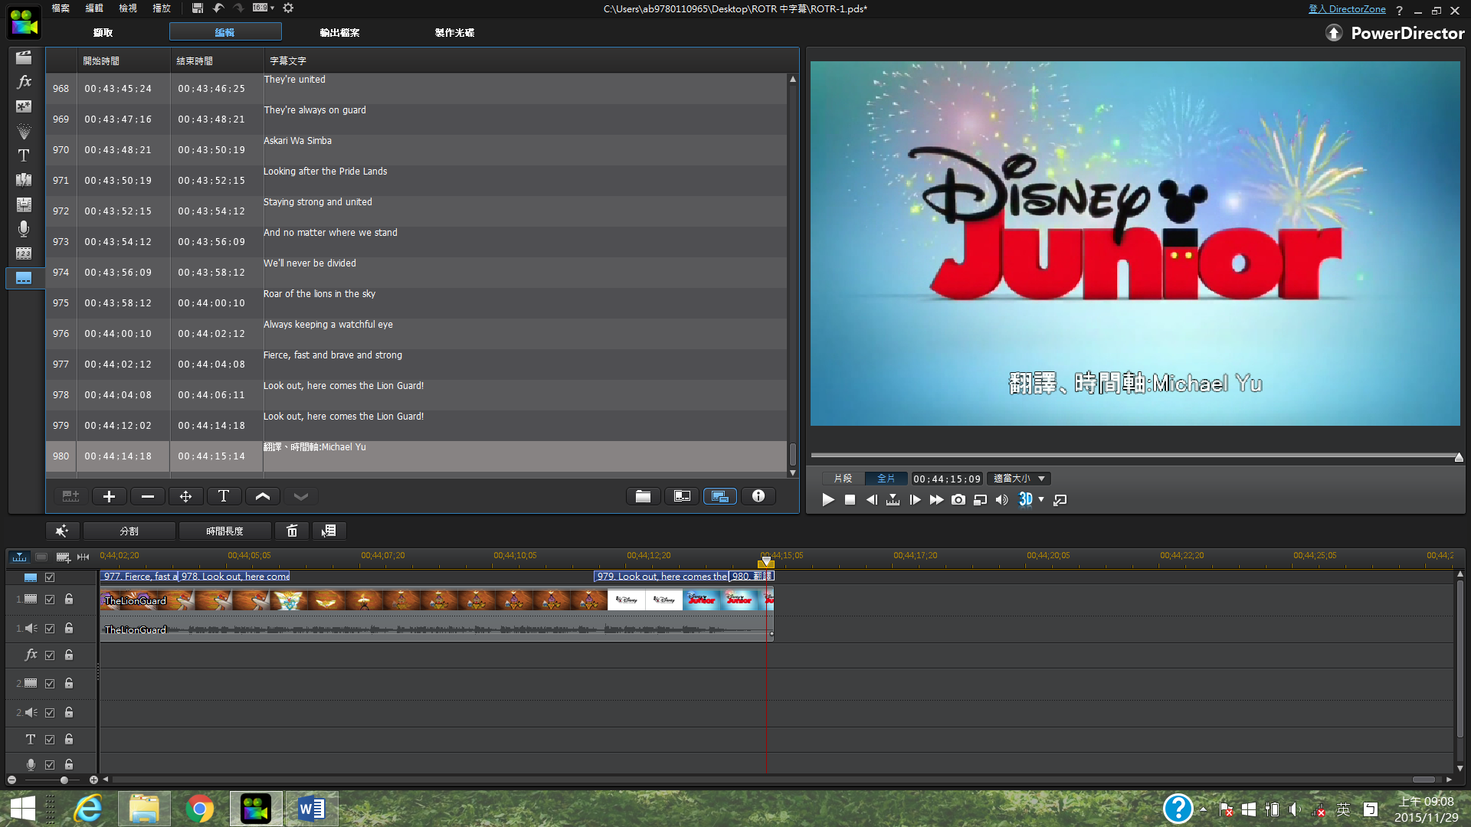This screenshot has height=827, width=1471.
Task: Take a snapshot with the camera icon
Action: 958,500
